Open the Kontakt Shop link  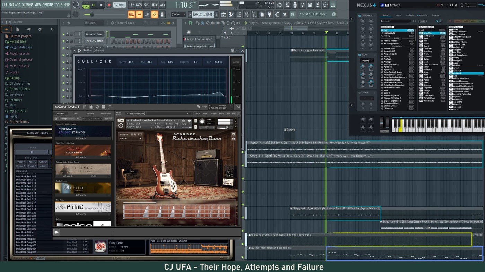tap(202, 107)
